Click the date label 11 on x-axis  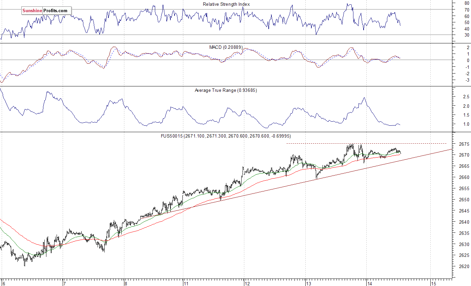(186, 283)
